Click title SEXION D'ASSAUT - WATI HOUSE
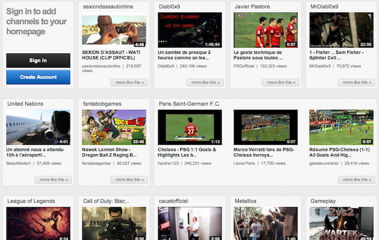 tap(111, 55)
